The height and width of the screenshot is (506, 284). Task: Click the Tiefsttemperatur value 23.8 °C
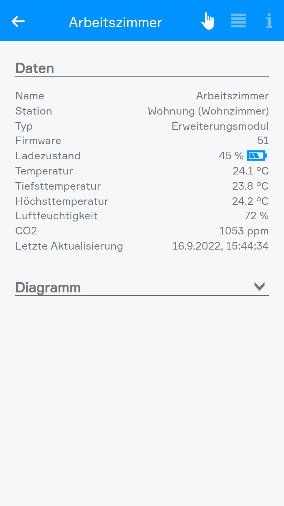pos(250,186)
